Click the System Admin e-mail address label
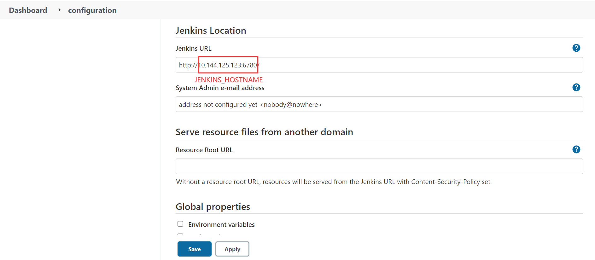Image resolution: width=595 pixels, height=260 pixels. pyautogui.click(x=220, y=88)
